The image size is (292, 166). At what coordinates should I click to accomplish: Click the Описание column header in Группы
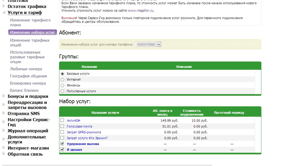pos(184,67)
